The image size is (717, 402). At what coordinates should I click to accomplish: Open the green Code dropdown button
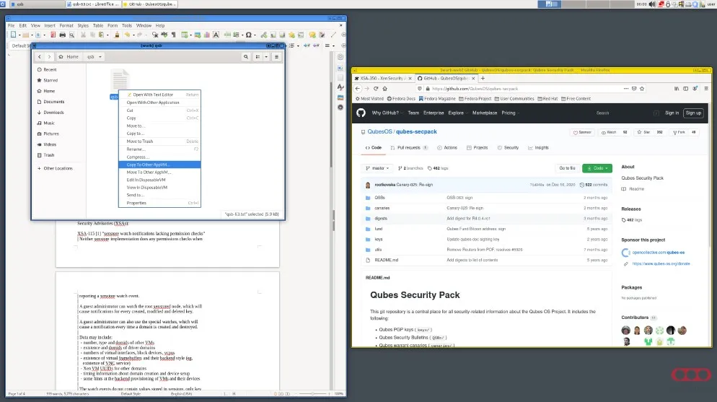pos(597,167)
